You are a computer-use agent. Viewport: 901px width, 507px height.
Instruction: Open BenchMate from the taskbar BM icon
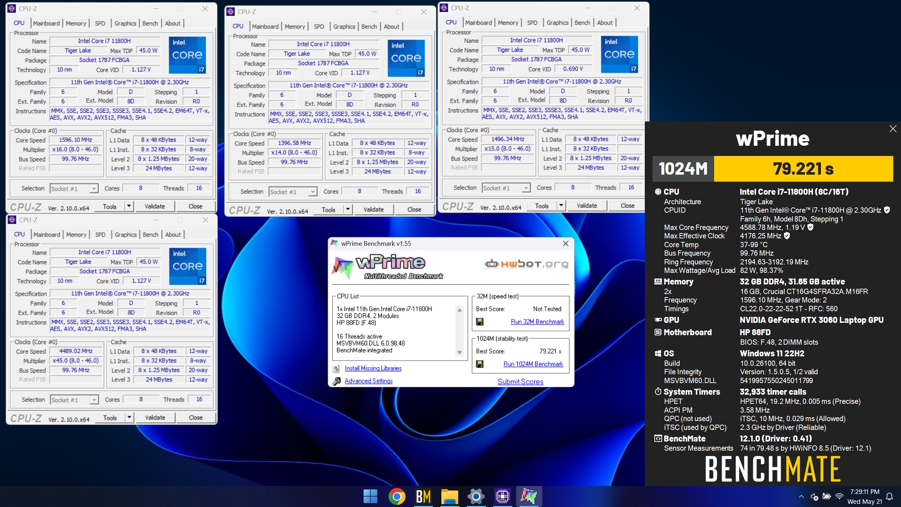[423, 496]
